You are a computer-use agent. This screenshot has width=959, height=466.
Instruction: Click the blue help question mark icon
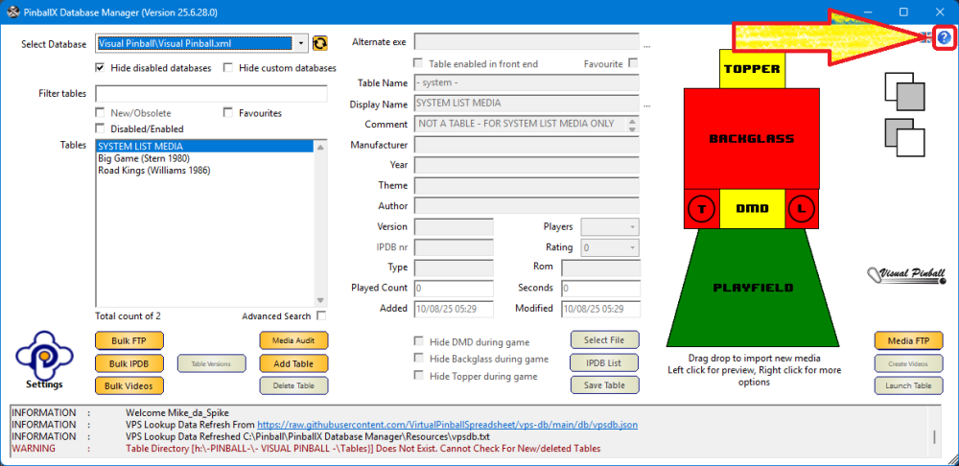click(944, 38)
